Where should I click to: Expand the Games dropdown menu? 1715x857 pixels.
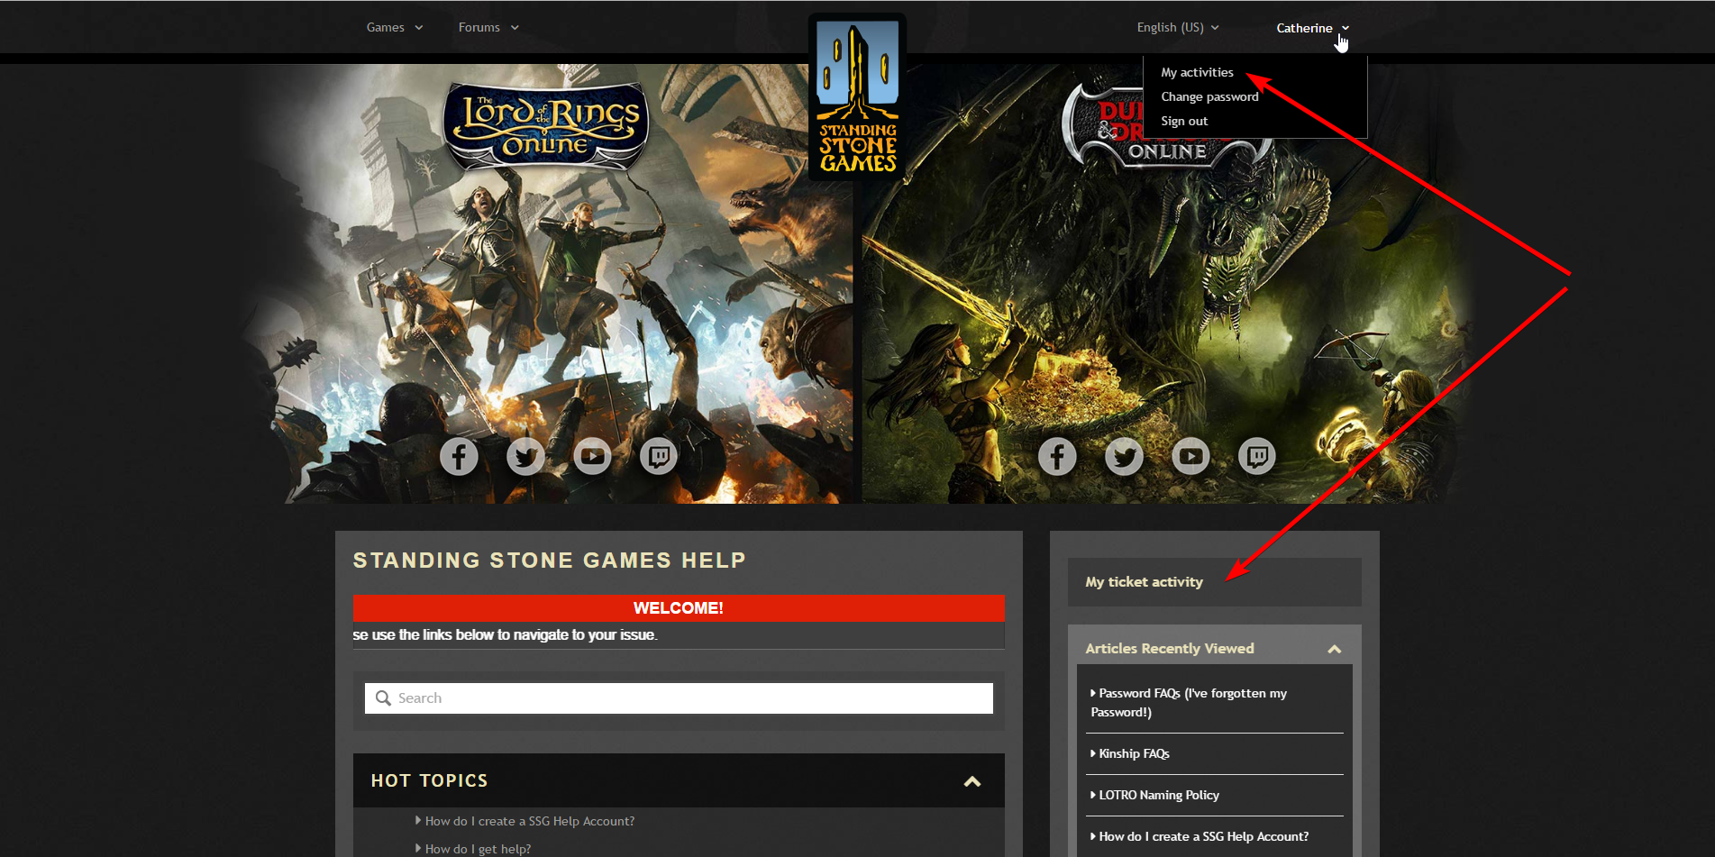pyautogui.click(x=394, y=28)
